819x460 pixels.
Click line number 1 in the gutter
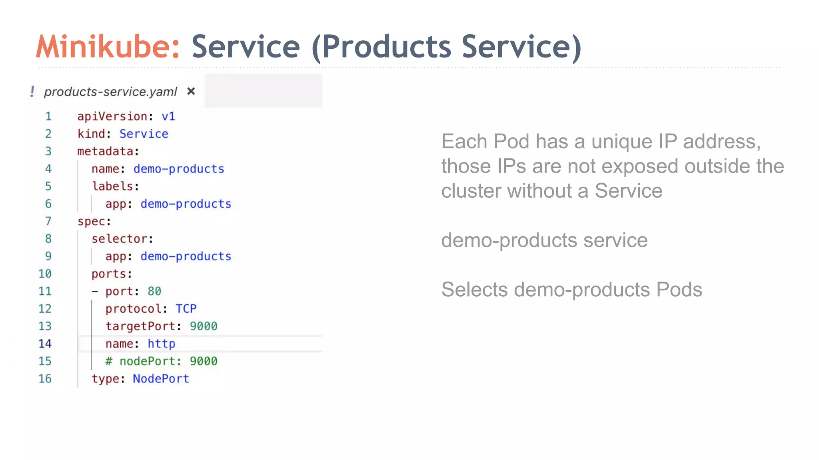pyautogui.click(x=48, y=116)
